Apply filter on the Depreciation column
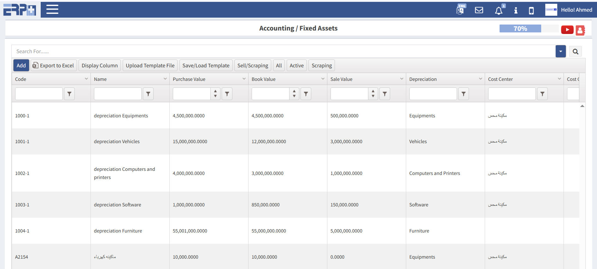Viewport: 597px width, 269px height. click(463, 94)
